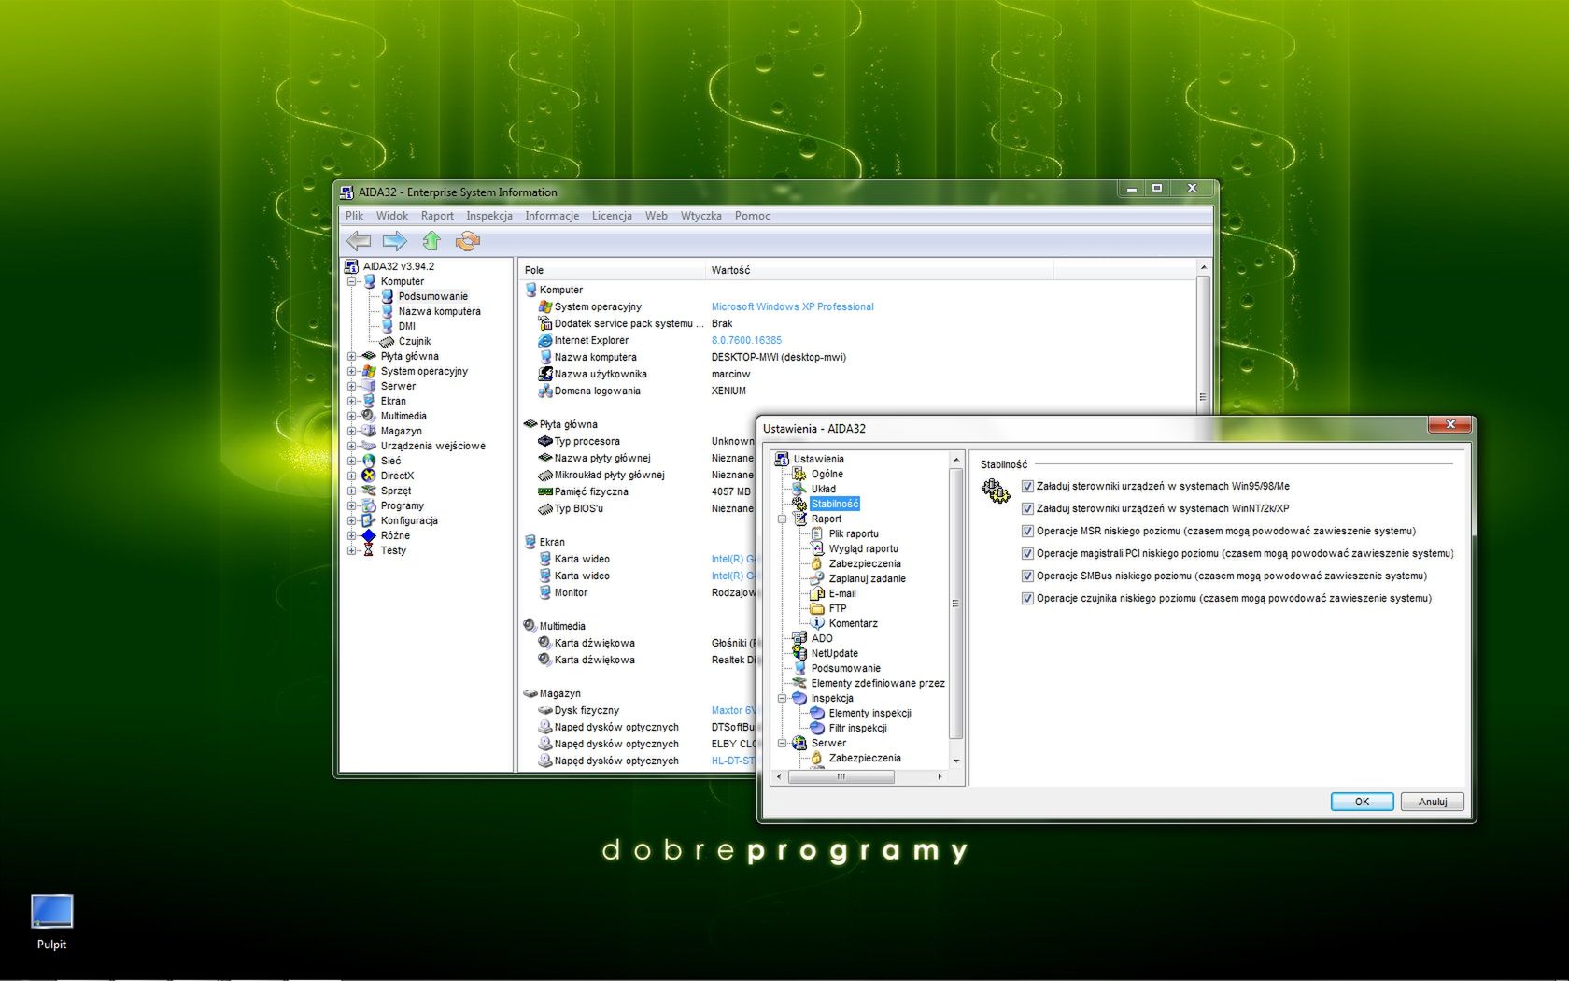Toggle load drivers on Win95/98/Me checkbox
The image size is (1569, 981).
pos(1027,486)
